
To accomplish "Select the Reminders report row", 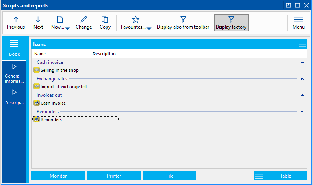I will (76, 120).
